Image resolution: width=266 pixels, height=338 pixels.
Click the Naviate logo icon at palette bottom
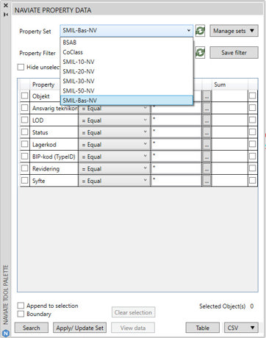click(x=6, y=334)
